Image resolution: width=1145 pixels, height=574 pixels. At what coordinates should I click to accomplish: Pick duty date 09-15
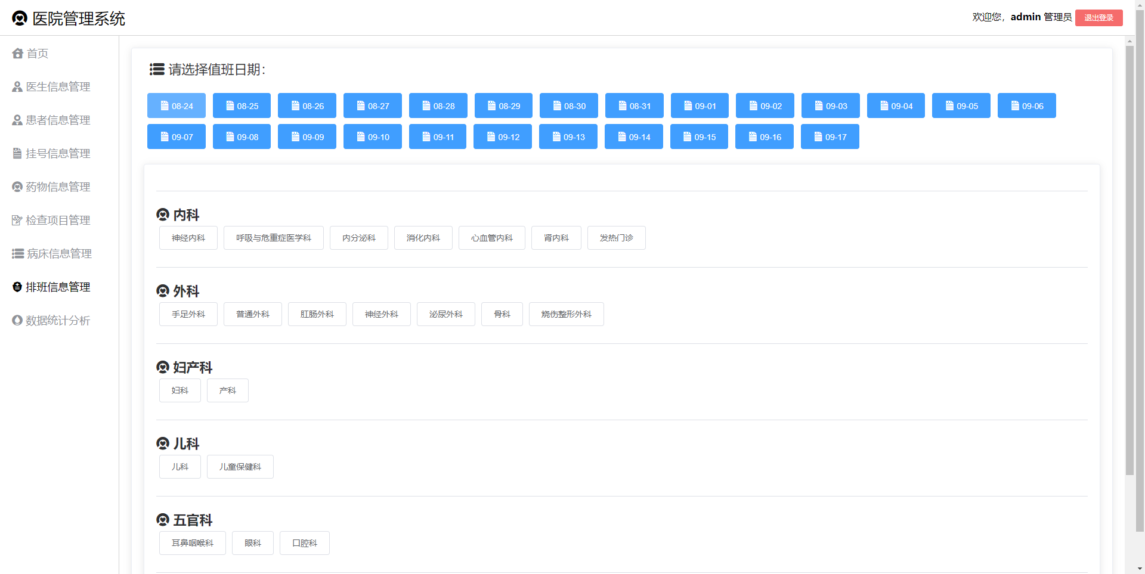(x=699, y=136)
